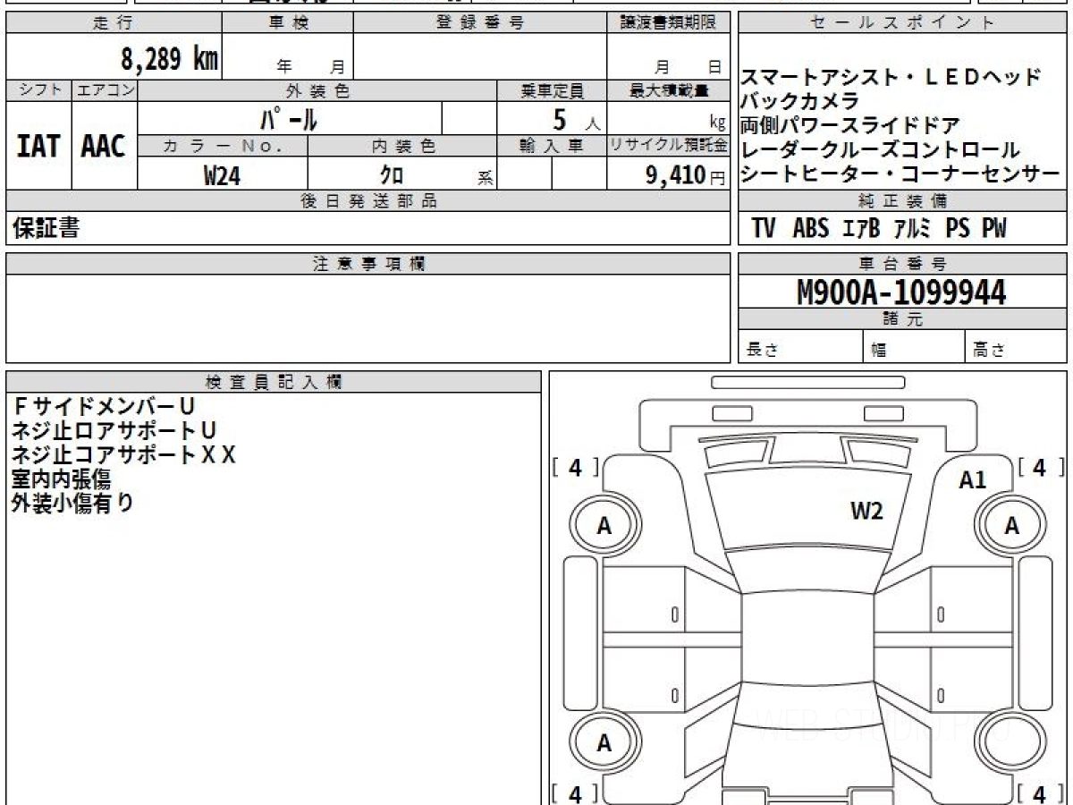Select the interior color value クロ
The height and width of the screenshot is (805, 1073).
point(392,175)
